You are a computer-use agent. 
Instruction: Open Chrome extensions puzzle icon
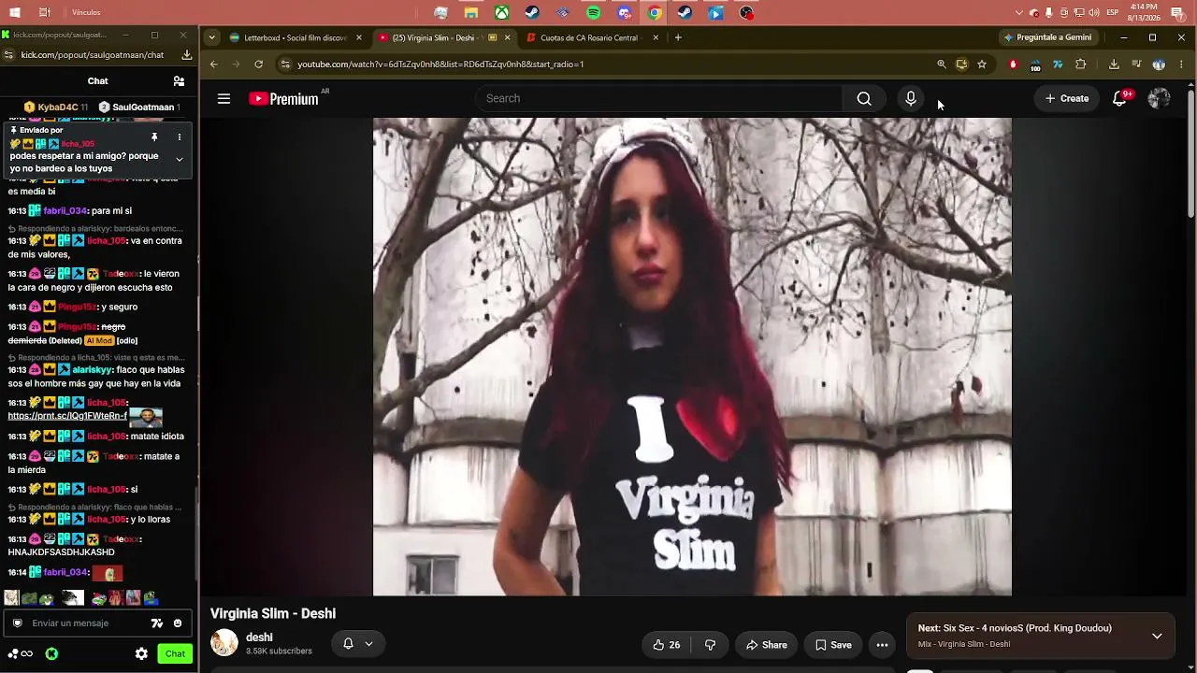[1081, 64]
